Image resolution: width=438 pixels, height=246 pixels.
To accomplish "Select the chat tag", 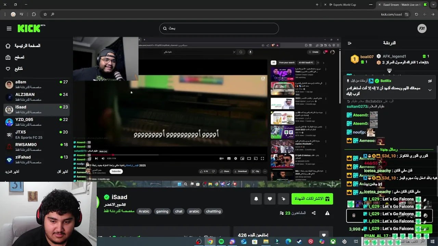I will click(x=179, y=211).
